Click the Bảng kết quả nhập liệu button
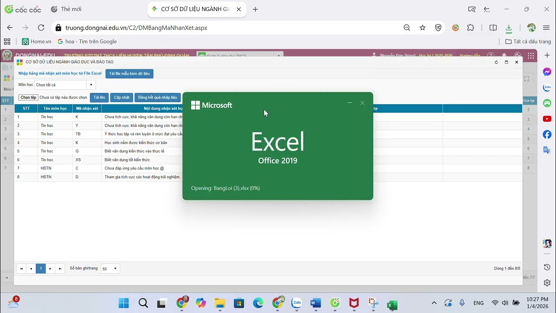556x313 pixels. pyautogui.click(x=158, y=97)
